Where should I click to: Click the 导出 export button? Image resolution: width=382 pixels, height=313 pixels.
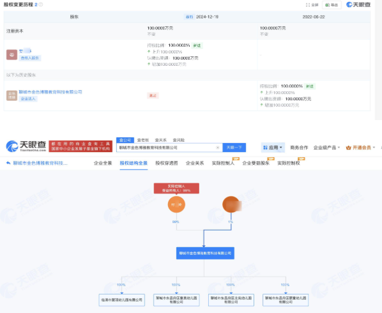(332, 4)
